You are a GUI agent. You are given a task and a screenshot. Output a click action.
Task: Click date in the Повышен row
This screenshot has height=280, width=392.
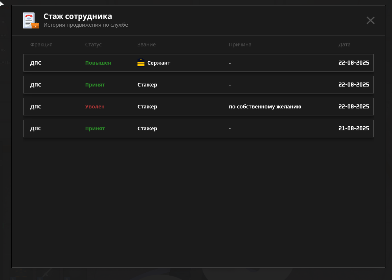coord(354,63)
